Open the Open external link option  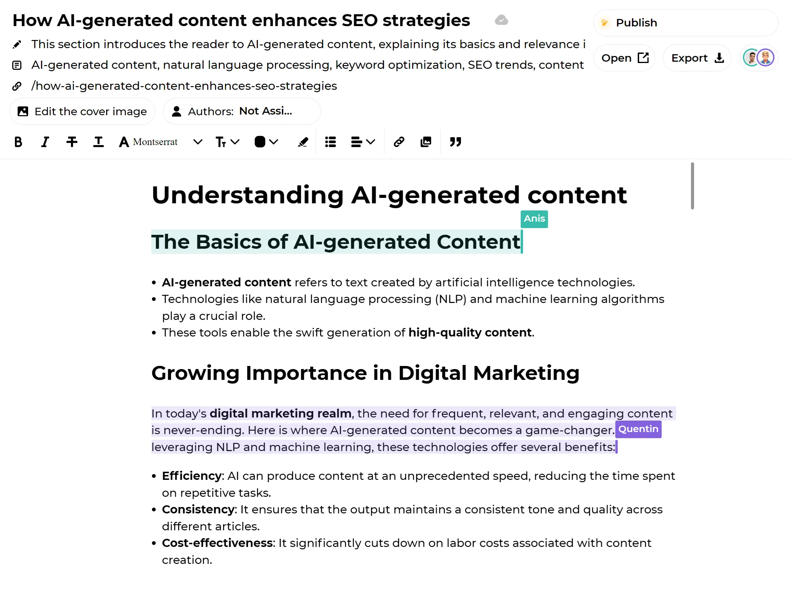625,57
